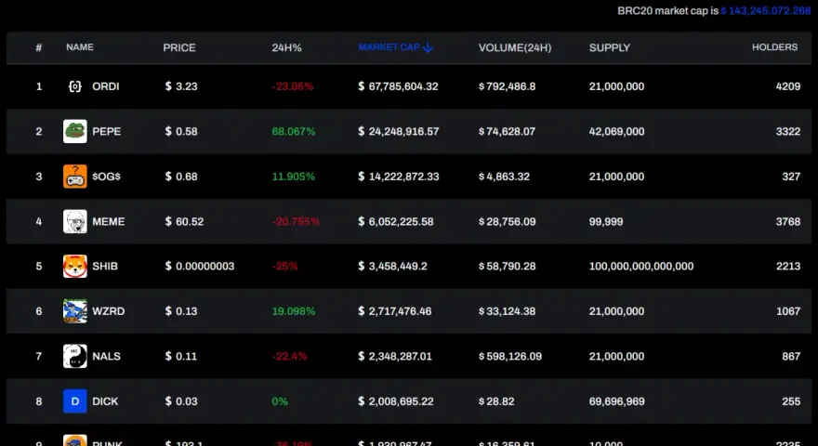Click the -22.4% change for NALS
Viewport: 818px width, 446px height.
click(x=289, y=356)
